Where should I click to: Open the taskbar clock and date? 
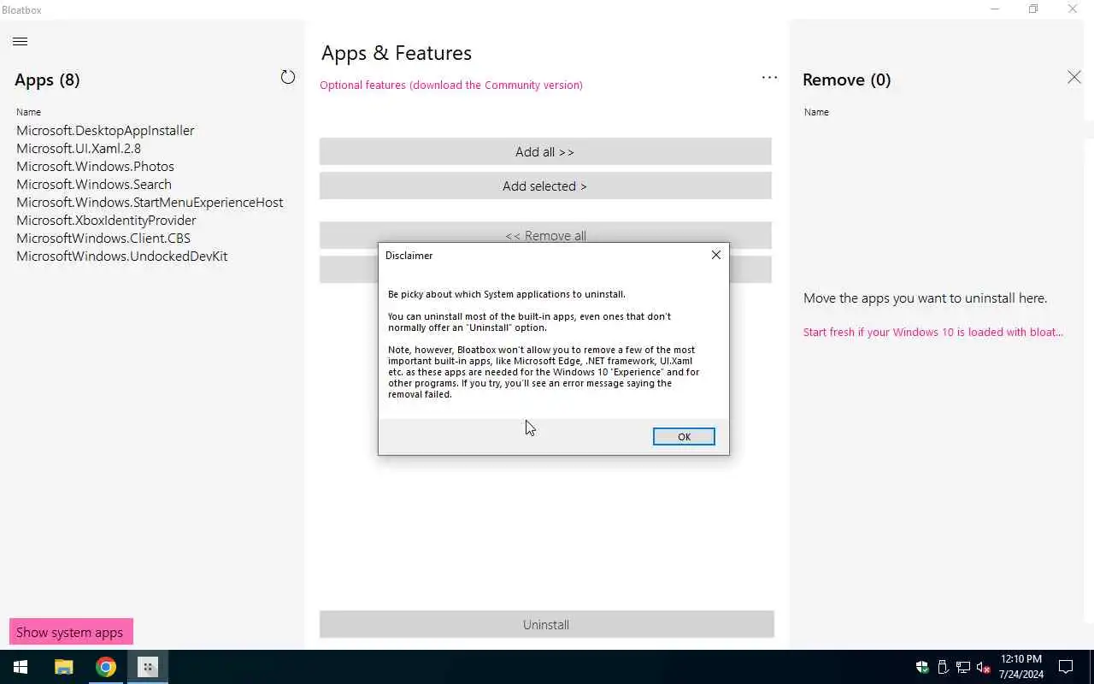click(1020, 667)
